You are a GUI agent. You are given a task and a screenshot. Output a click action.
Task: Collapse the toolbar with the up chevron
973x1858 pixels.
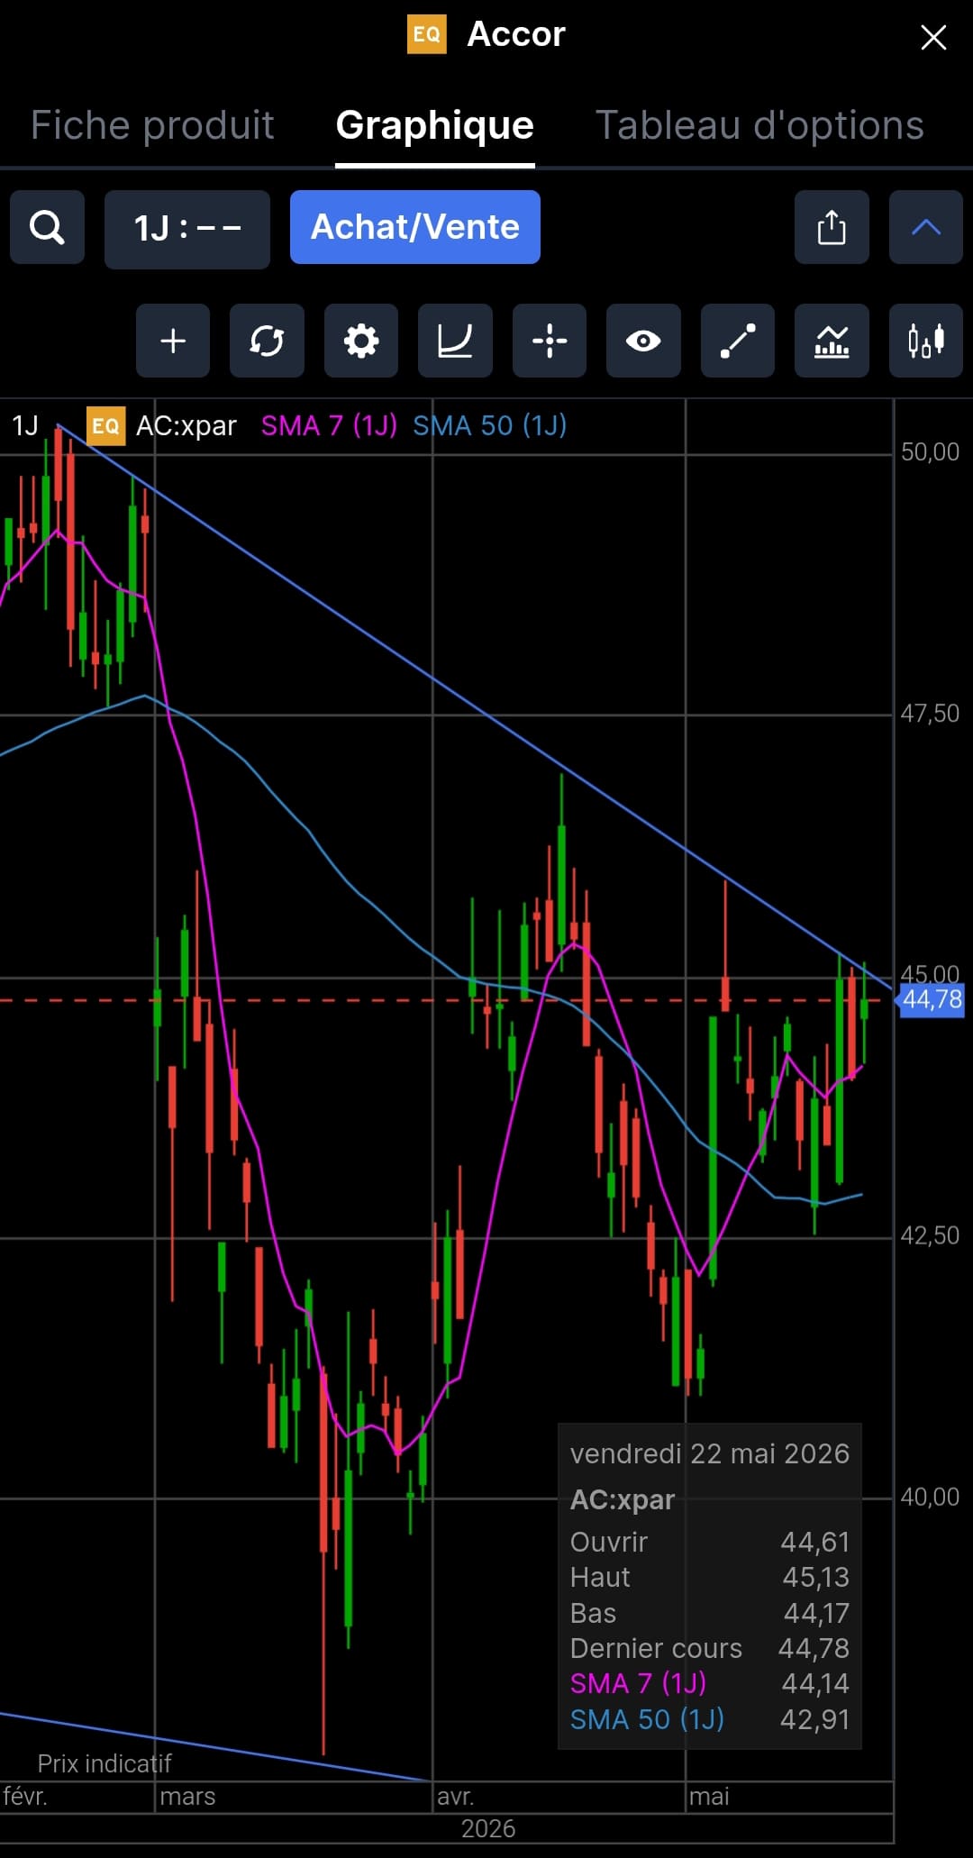(x=926, y=227)
